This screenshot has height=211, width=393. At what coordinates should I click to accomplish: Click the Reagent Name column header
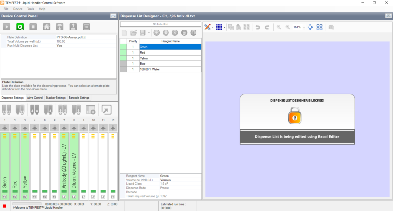coord(170,41)
